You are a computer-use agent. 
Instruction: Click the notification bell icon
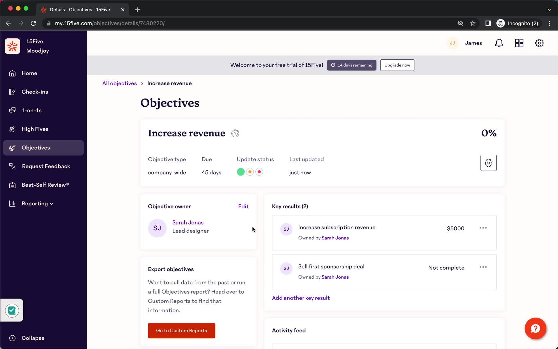[499, 43]
